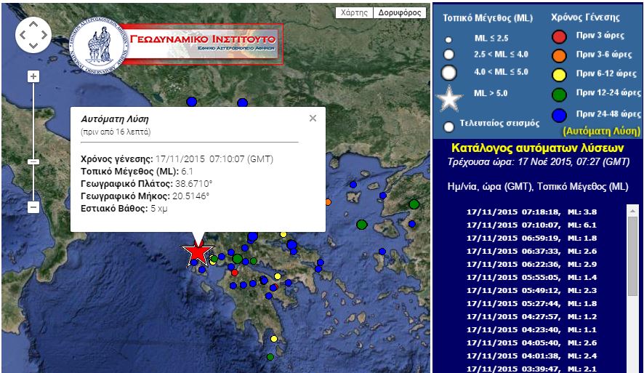Switch to Χάρτης map view
This screenshot has height=373, width=644.
pos(354,12)
